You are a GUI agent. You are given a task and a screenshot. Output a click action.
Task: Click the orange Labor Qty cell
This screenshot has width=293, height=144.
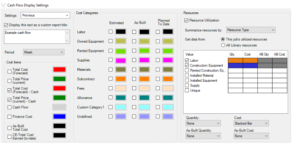[235, 60]
